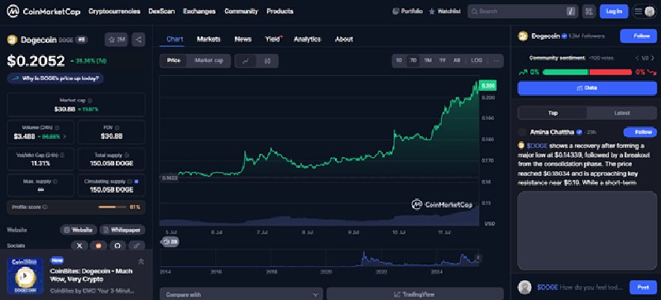
Task: Follow Amina Chattha
Action: 640,132
